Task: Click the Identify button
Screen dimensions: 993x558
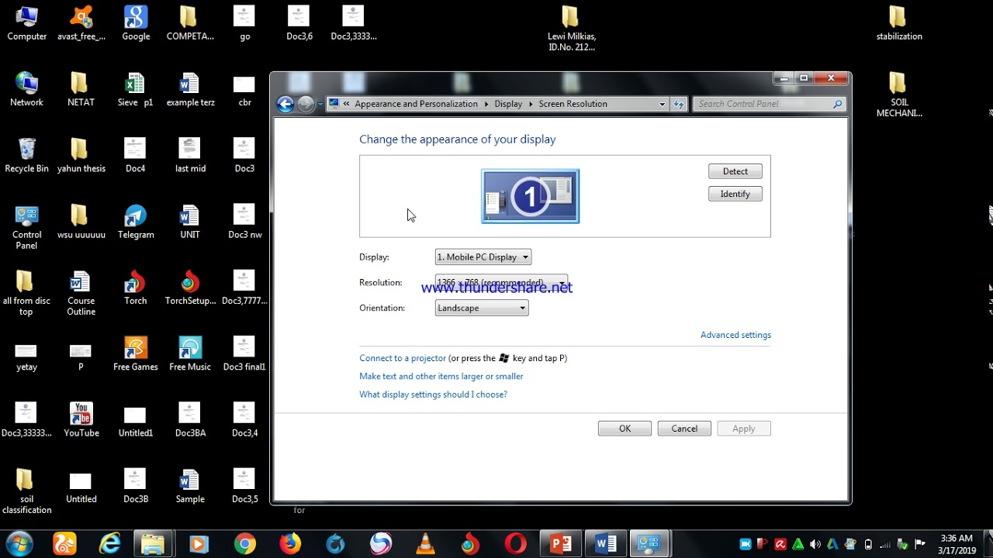Action: 735,194
